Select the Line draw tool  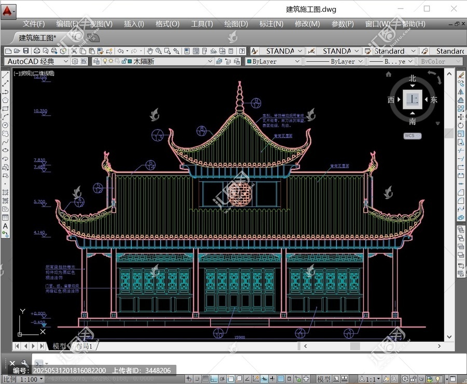click(x=5, y=75)
